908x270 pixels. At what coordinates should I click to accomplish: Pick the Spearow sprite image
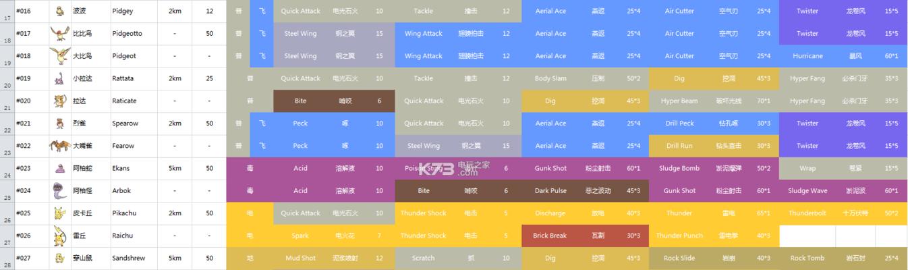point(60,124)
